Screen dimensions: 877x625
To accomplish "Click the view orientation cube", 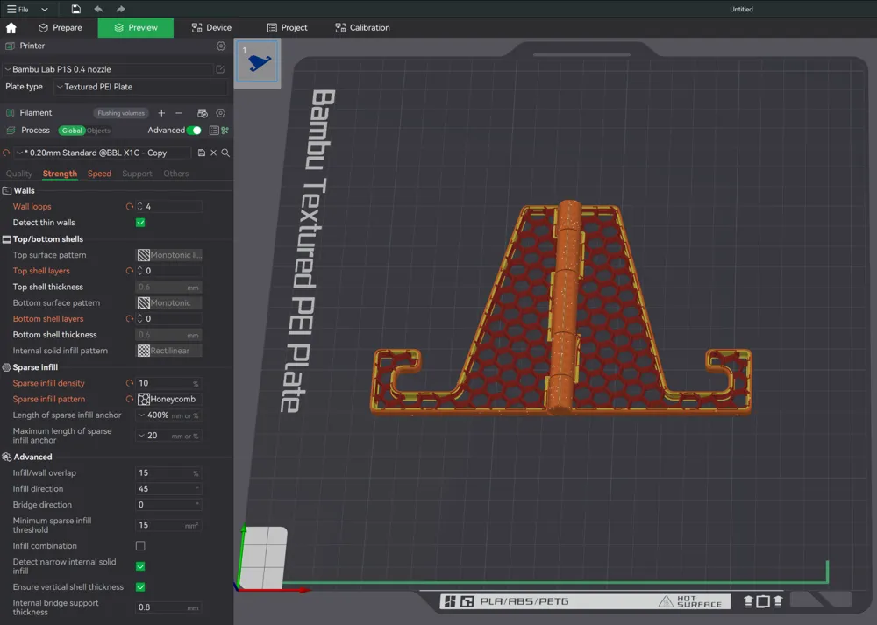I will pyautogui.click(x=265, y=558).
